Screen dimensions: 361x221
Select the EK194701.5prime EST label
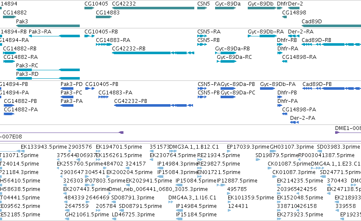119,147
